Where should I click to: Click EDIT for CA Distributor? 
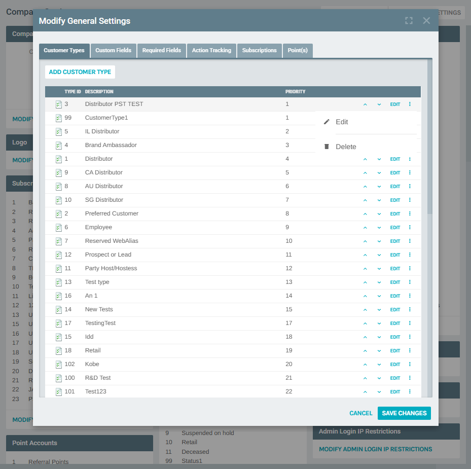click(395, 173)
